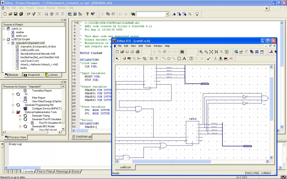The height and width of the screenshot is (179, 287).
Task: Select the line drawing tool in ECS
Action: (x=174, y=59)
